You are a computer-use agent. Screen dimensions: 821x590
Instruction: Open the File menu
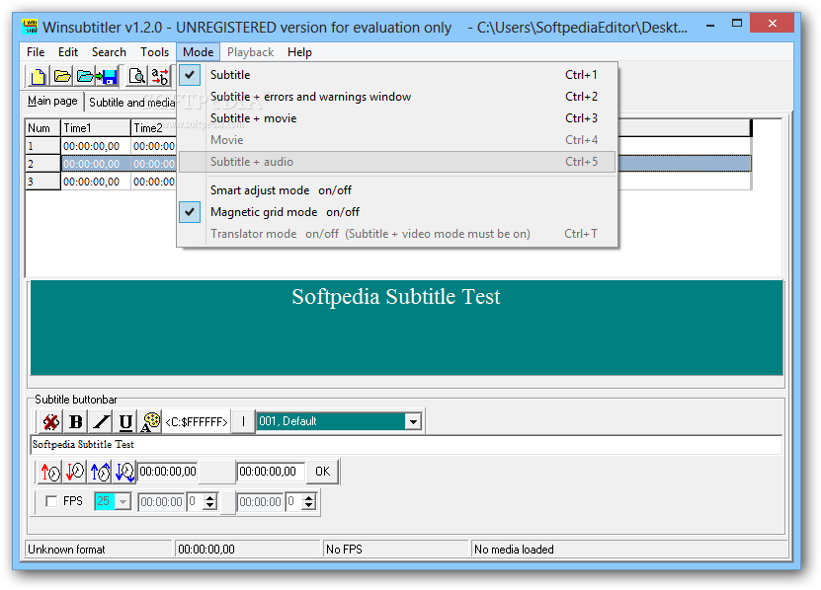click(x=36, y=52)
